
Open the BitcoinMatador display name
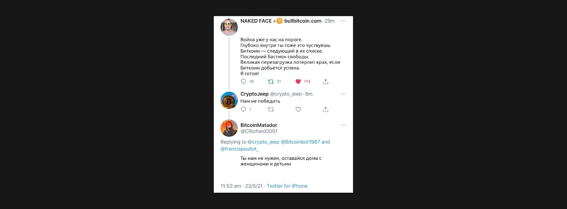pyautogui.click(x=259, y=125)
